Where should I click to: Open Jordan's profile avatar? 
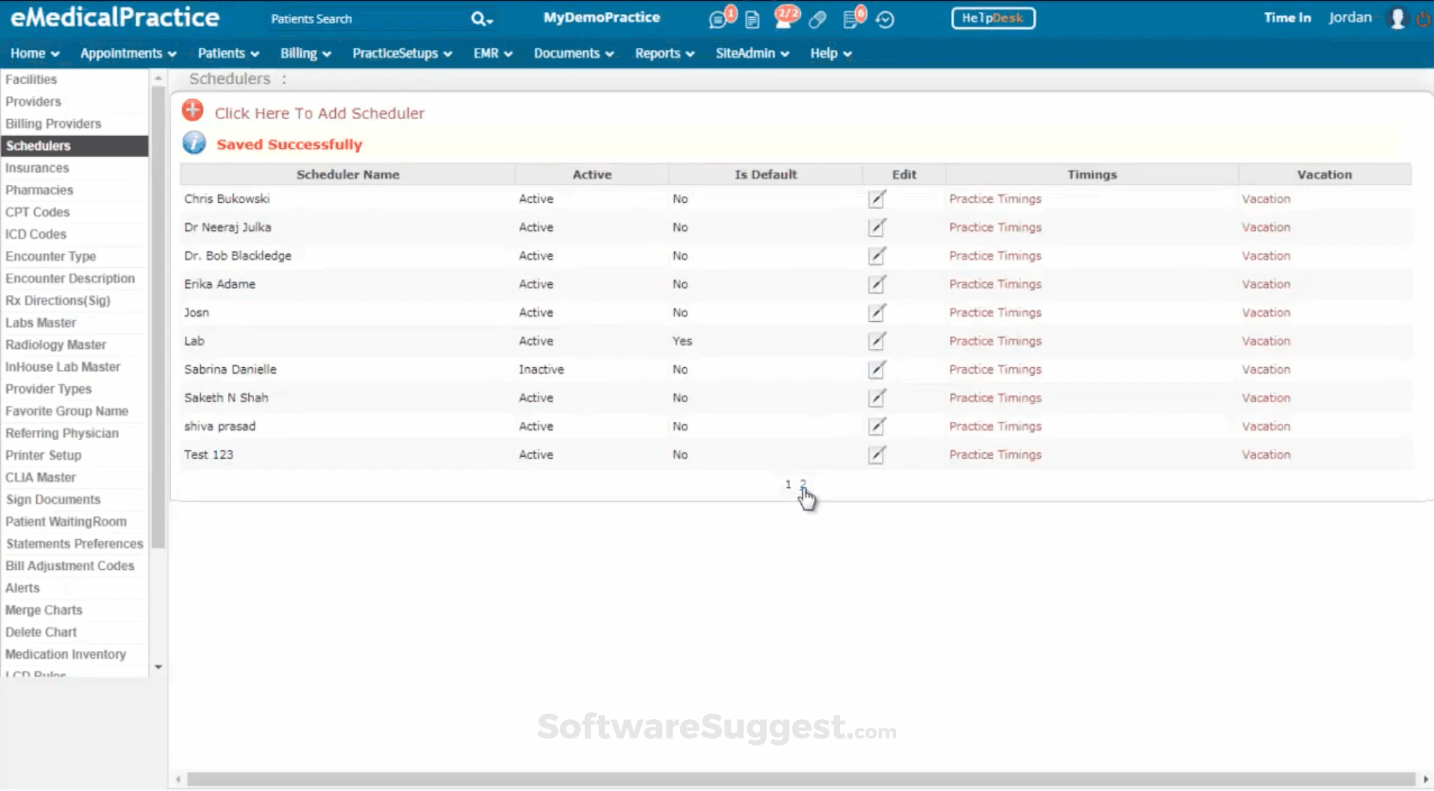coord(1397,18)
